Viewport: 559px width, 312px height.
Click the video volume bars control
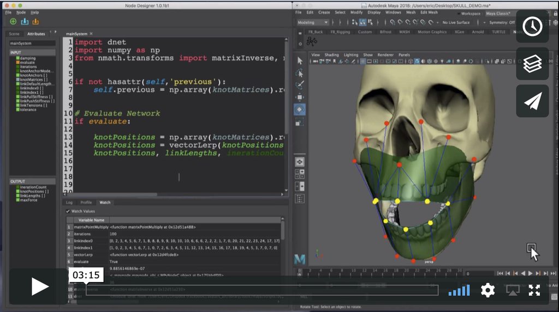459,290
